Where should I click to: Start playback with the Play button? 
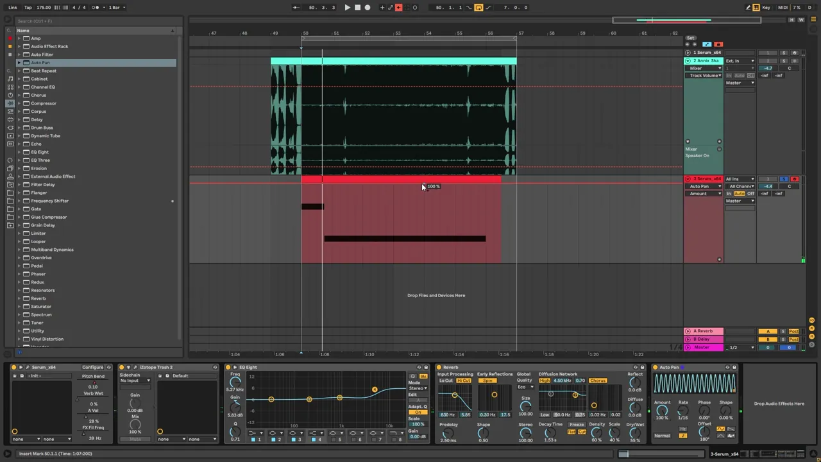tap(347, 8)
